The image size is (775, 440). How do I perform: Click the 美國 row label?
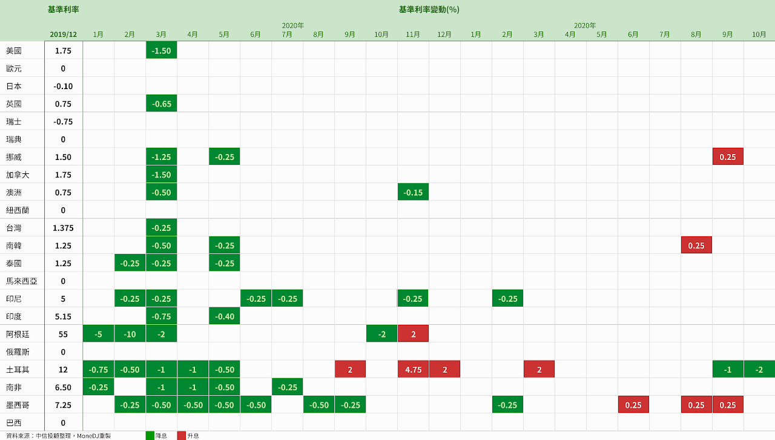[14, 50]
